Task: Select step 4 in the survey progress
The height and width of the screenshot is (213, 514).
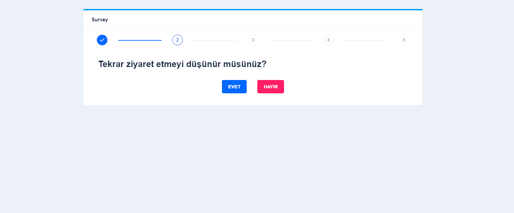Action: pos(328,40)
